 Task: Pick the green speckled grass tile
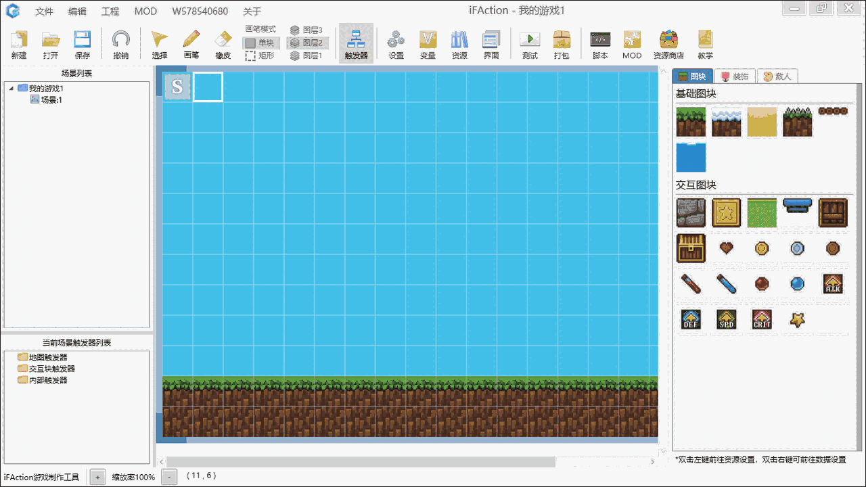coord(762,212)
